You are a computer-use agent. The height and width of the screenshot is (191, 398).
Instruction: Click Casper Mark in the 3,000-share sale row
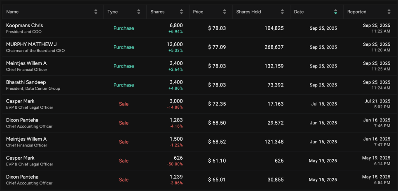(x=20, y=101)
